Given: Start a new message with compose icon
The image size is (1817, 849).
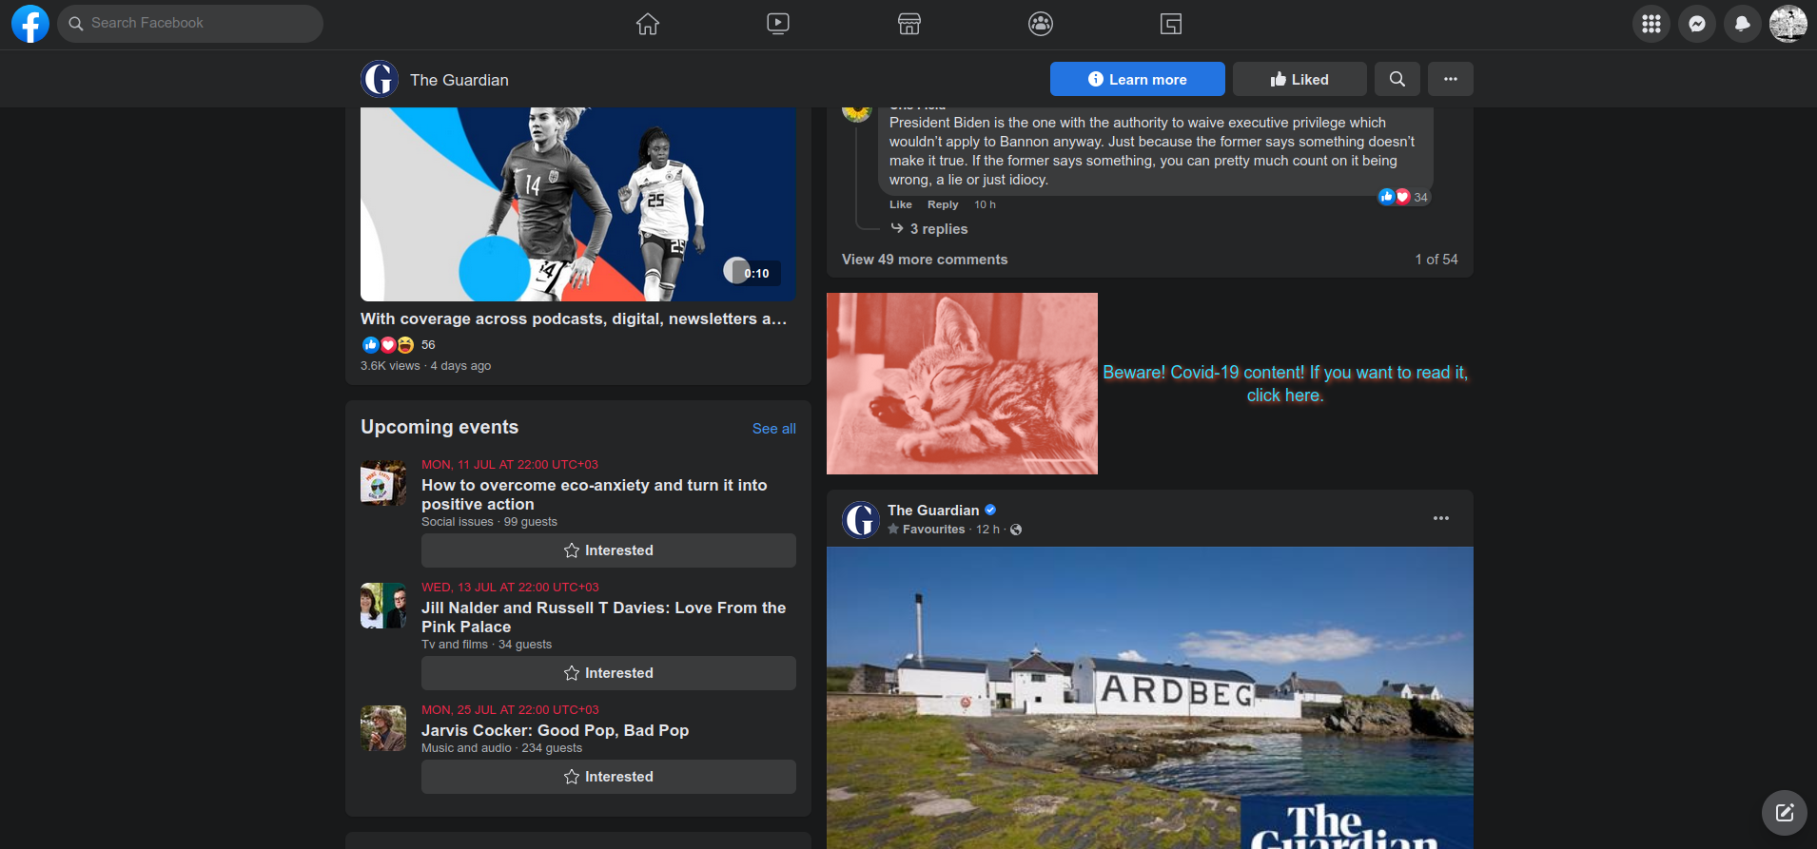Looking at the screenshot, I should [x=1785, y=813].
